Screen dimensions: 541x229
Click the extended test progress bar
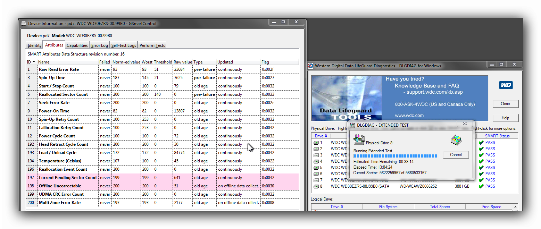tap(396, 156)
